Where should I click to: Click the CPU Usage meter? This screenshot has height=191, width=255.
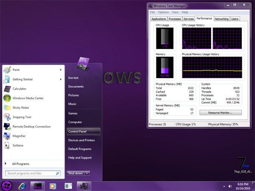165,38
